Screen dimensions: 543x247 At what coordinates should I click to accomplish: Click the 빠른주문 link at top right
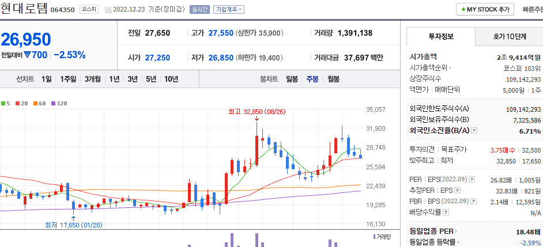tap(533, 10)
